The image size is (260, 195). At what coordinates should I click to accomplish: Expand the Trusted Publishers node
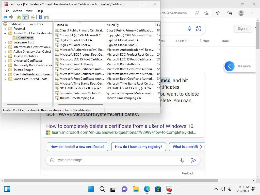pyautogui.click(x=5, y=56)
